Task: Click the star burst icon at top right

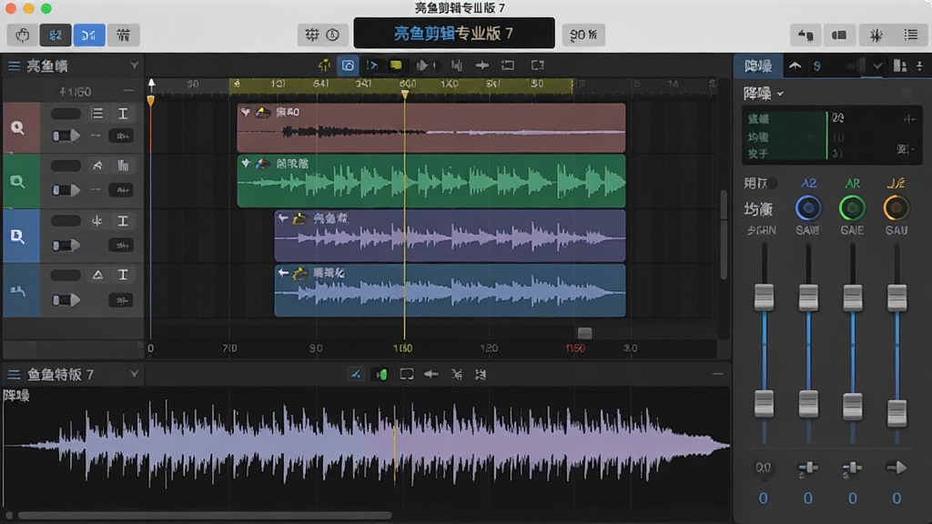Action: click(876, 35)
